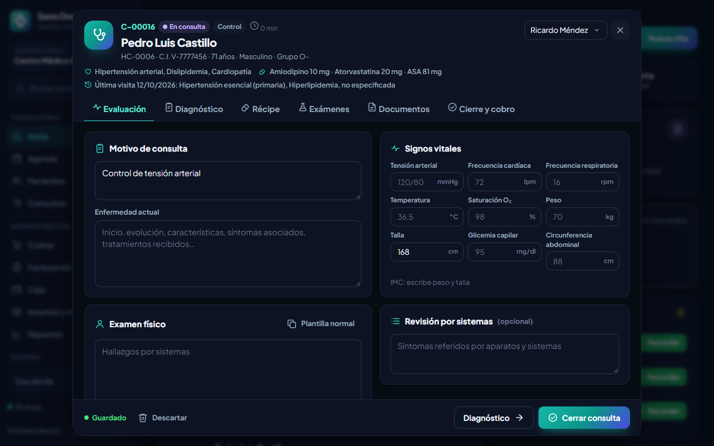
Task: Click the Enfermedad actual text area
Action: point(228,254)
